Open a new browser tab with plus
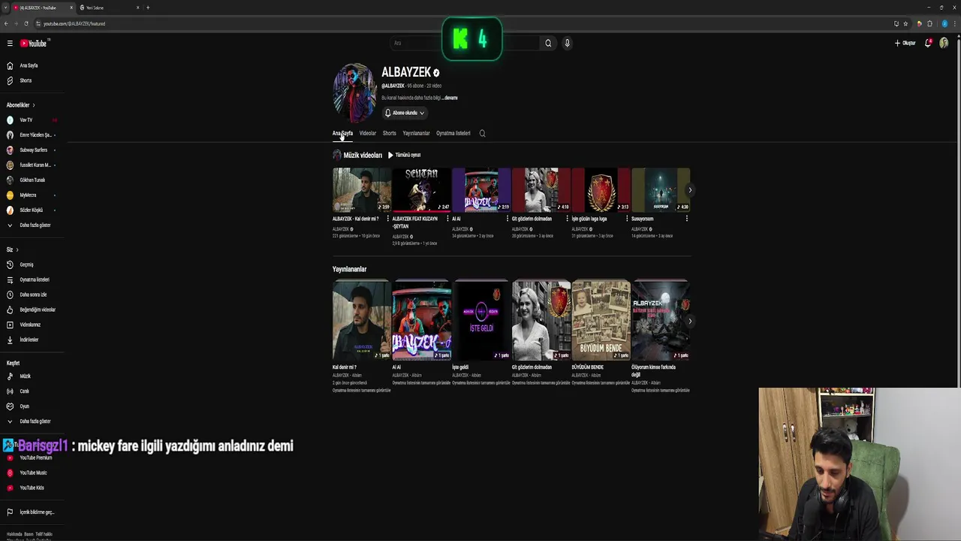 point(148,8)
